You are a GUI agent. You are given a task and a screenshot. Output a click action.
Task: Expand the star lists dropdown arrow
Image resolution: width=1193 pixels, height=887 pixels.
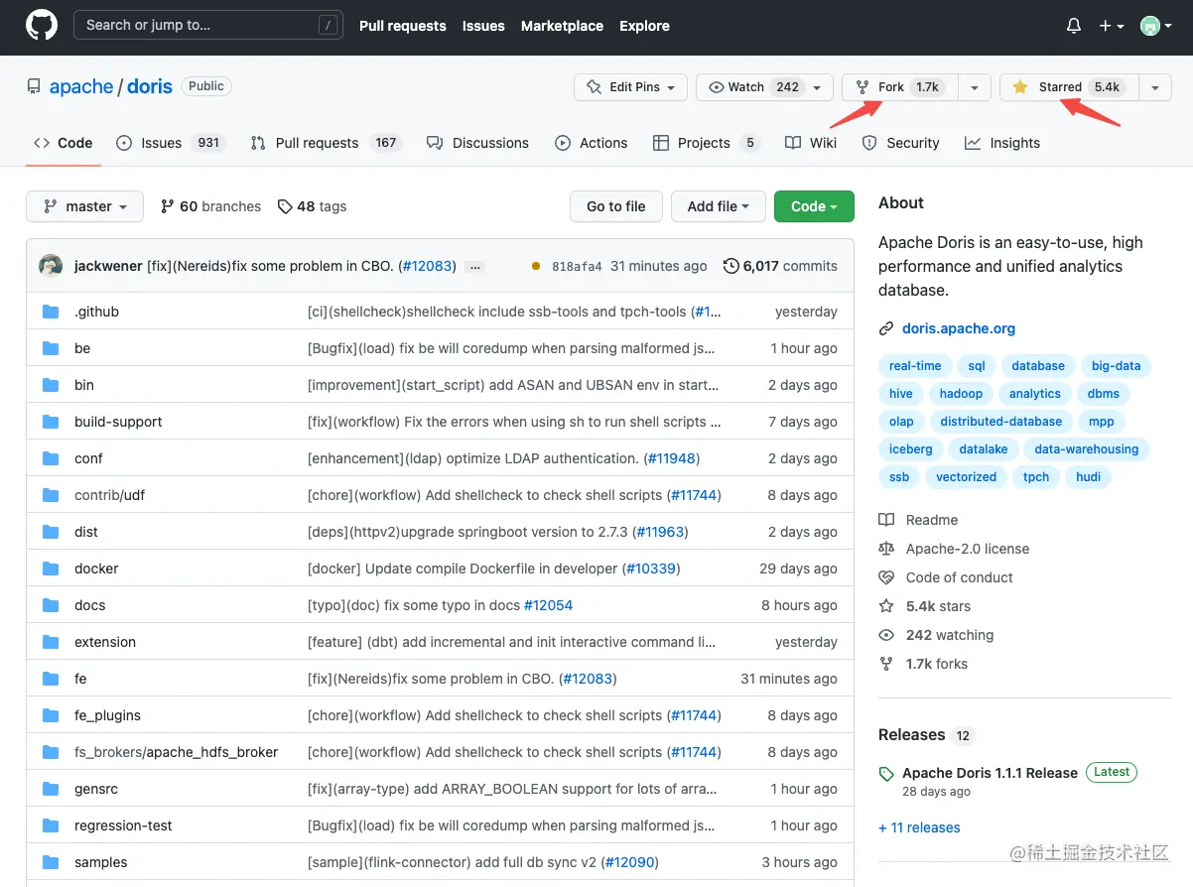click(x=1154, y=87)
